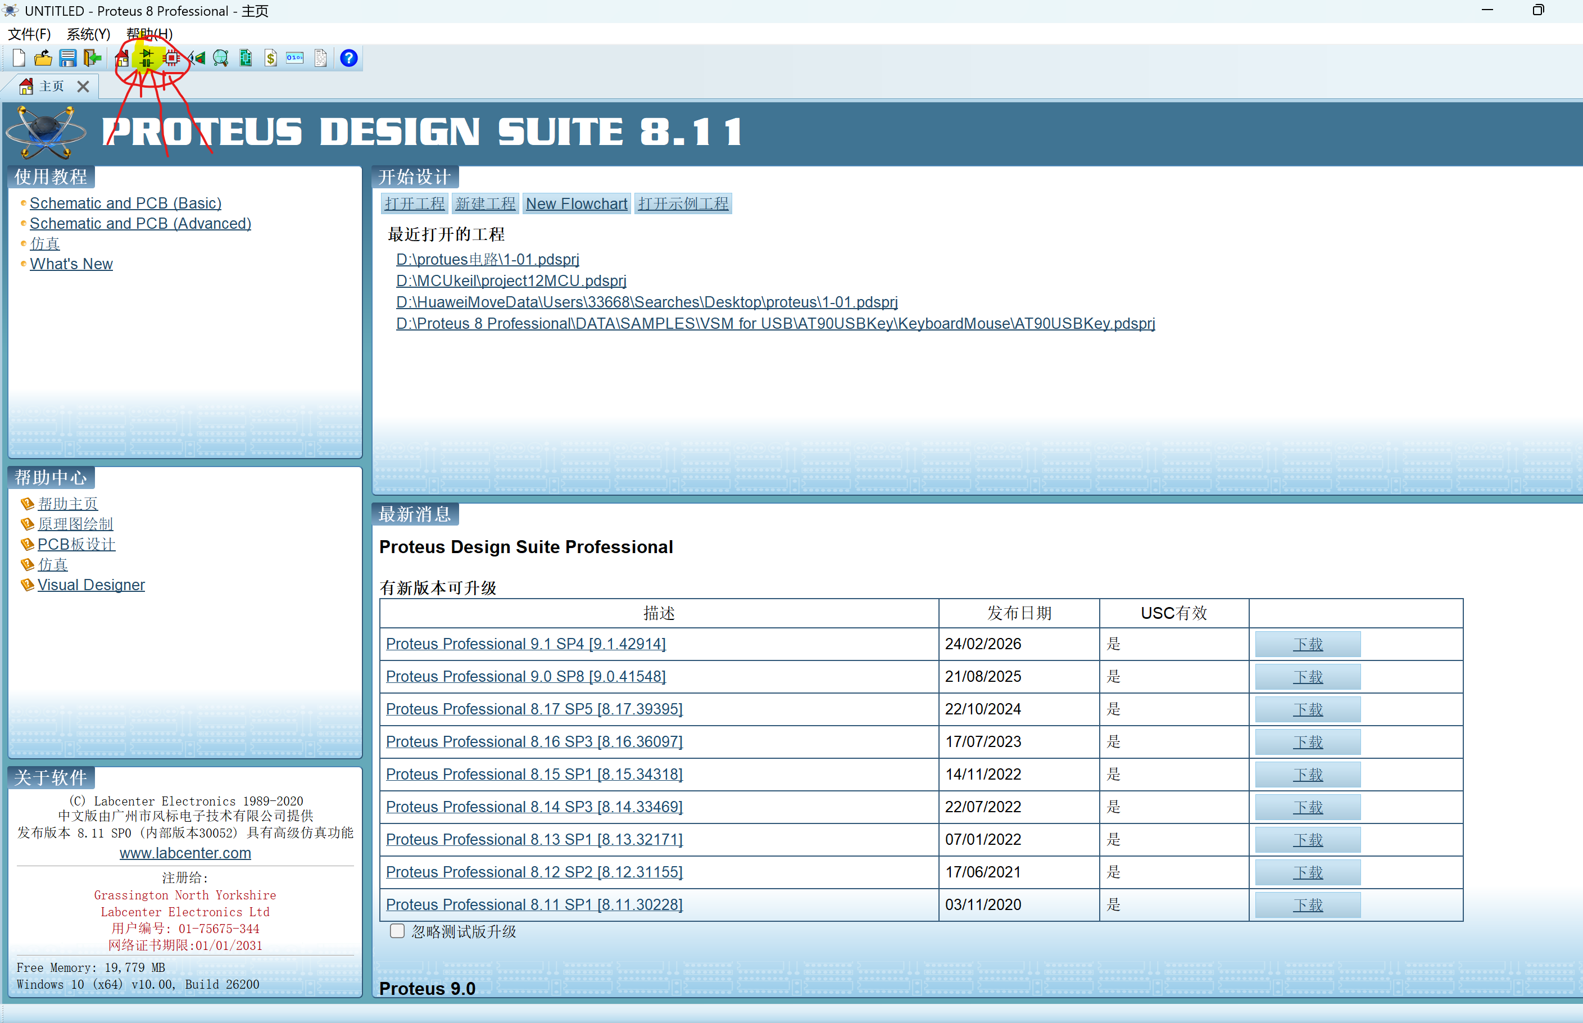This screenshot has width=1583, height=1023.
Task: Open PCB Layout with the red chip icon
Action: (172, 58)
